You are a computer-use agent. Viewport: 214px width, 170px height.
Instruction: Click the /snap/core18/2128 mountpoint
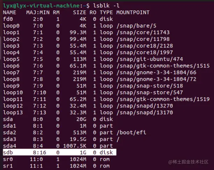point(145,46)
